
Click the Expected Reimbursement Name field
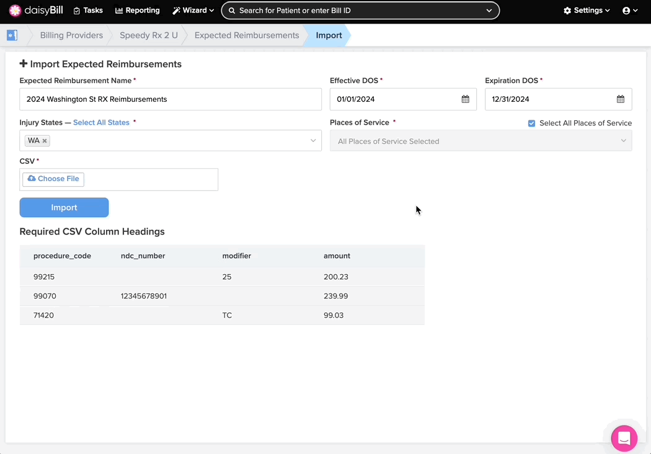tap(170, 99)
